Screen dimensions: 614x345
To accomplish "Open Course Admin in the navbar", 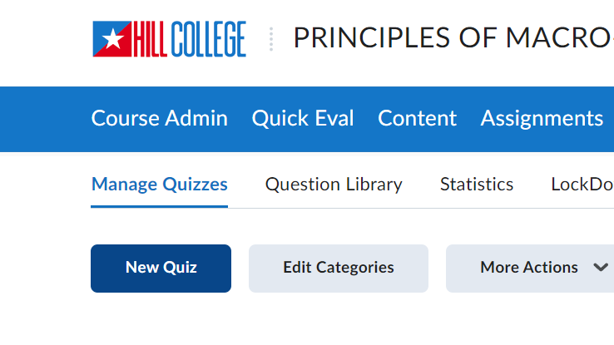I will tap(160, 118).
